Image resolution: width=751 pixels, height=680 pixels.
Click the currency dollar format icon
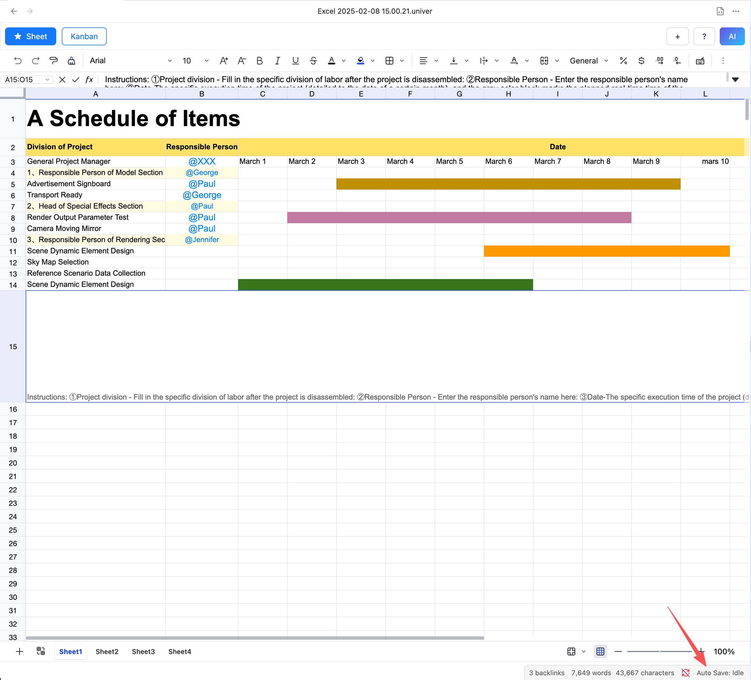[x=641, y=61]
